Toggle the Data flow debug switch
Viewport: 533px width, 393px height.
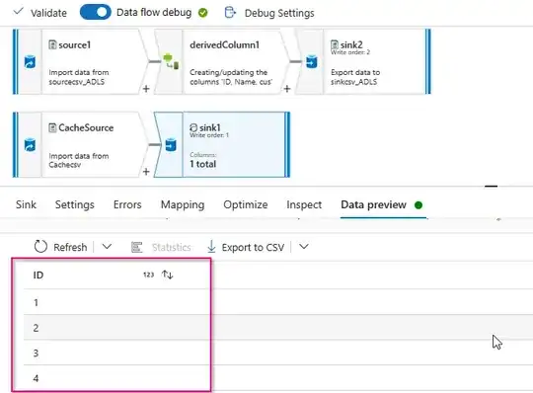coord(95,12)
